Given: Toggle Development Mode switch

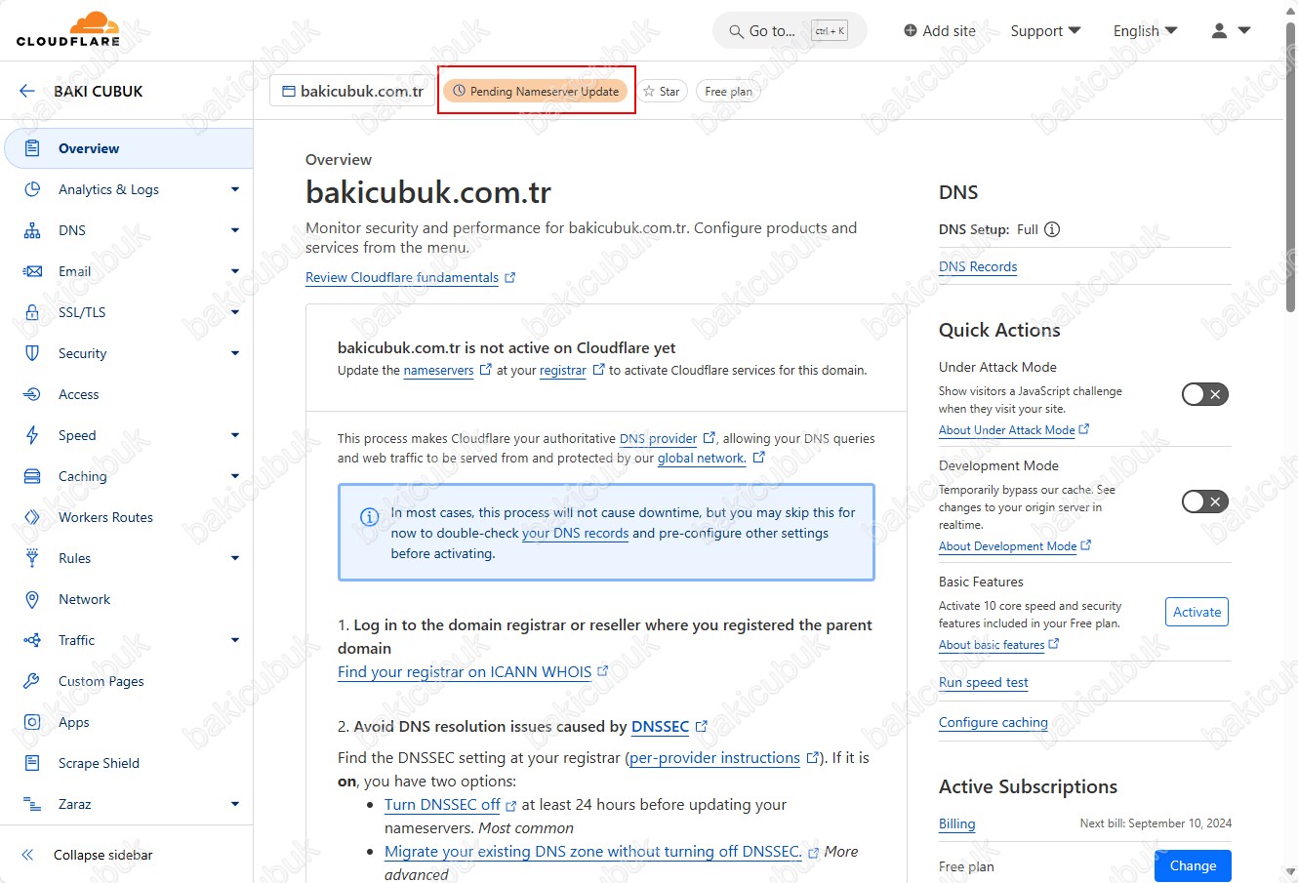Looking at the screenshot, I should coord(1204,502).
